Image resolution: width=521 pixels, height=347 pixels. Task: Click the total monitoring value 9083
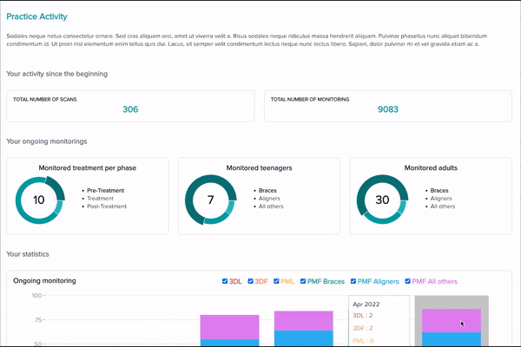[x=388, y=109]
